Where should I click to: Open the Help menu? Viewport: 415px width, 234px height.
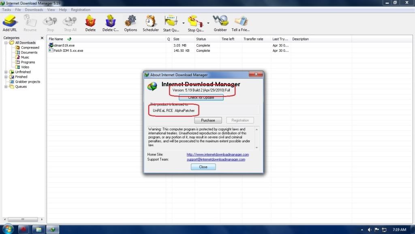click(x=63, y=10)
